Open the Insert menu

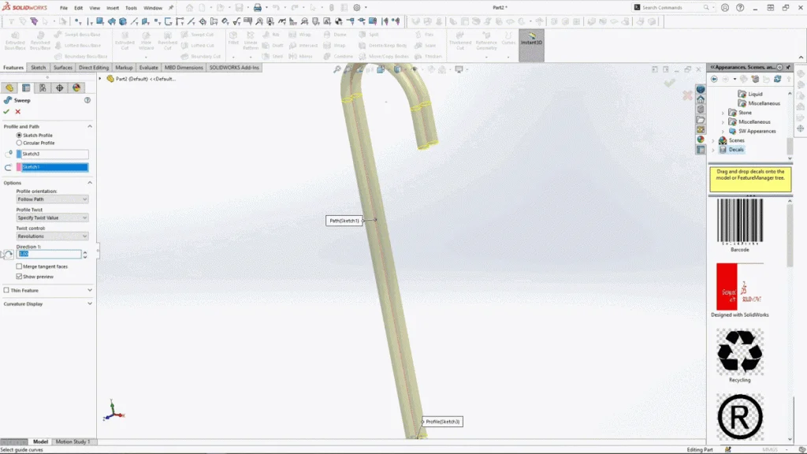pyautogui.click(x=113, y=8)
